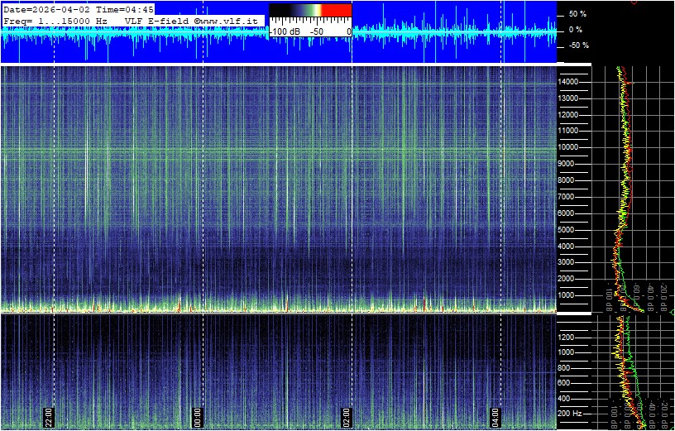675x431 pixels.
Task: Click the 50 % amplitude axis label
Action: pyautogui.click(x=577, y=14)
